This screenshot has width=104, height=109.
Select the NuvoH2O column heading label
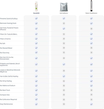36,13
